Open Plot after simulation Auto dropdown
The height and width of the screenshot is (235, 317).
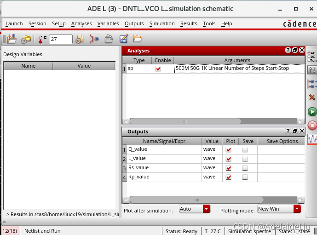pyautogui.click(x=195, y=209)
